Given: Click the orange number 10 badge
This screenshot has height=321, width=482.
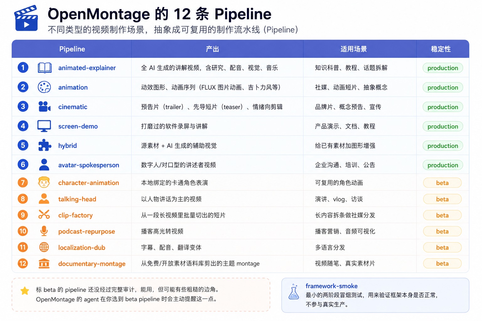Looking at the screenshot, I should (x=23, y=231).
